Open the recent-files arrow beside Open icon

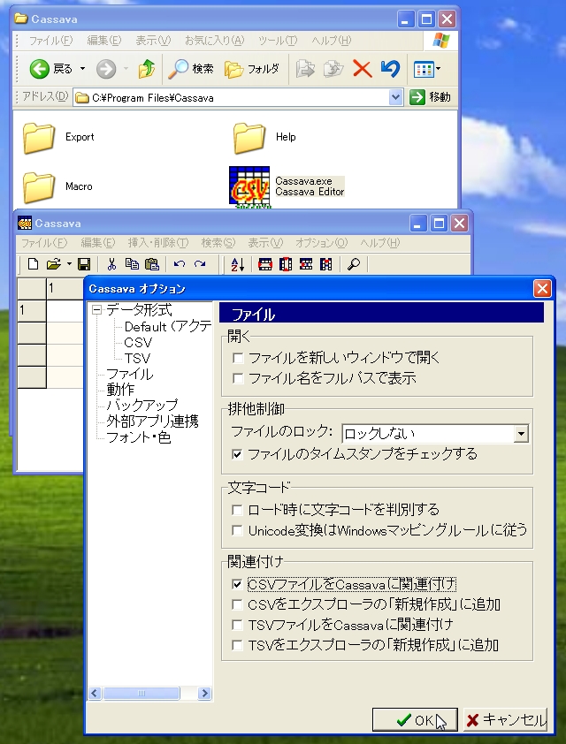(69, 264)
